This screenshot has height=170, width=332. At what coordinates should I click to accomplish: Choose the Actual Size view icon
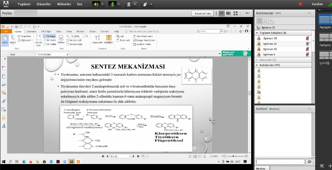[x=38, y=40]
